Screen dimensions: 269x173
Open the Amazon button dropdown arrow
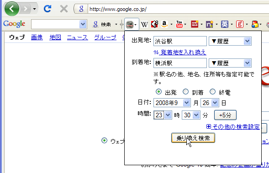171,25
